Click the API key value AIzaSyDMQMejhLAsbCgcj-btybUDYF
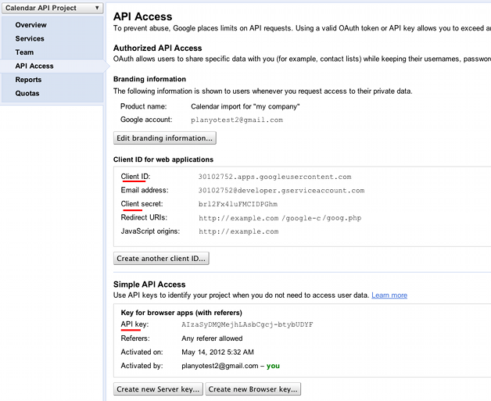This screenshot has width=491, height=401. (x=247, y=324)
